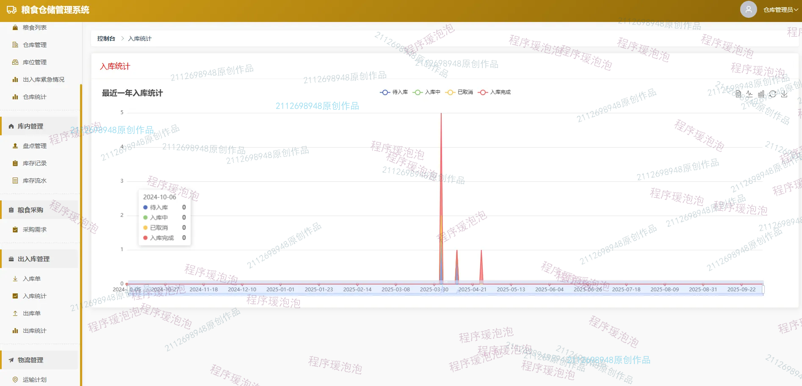Expand the 物流管理 section
Viewport: 802px width, 386px height.
[30, 360]
